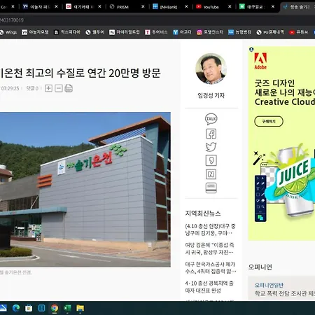Click the print article icon
The height and width of the screenshot is (315, 315).
[69, 88]
